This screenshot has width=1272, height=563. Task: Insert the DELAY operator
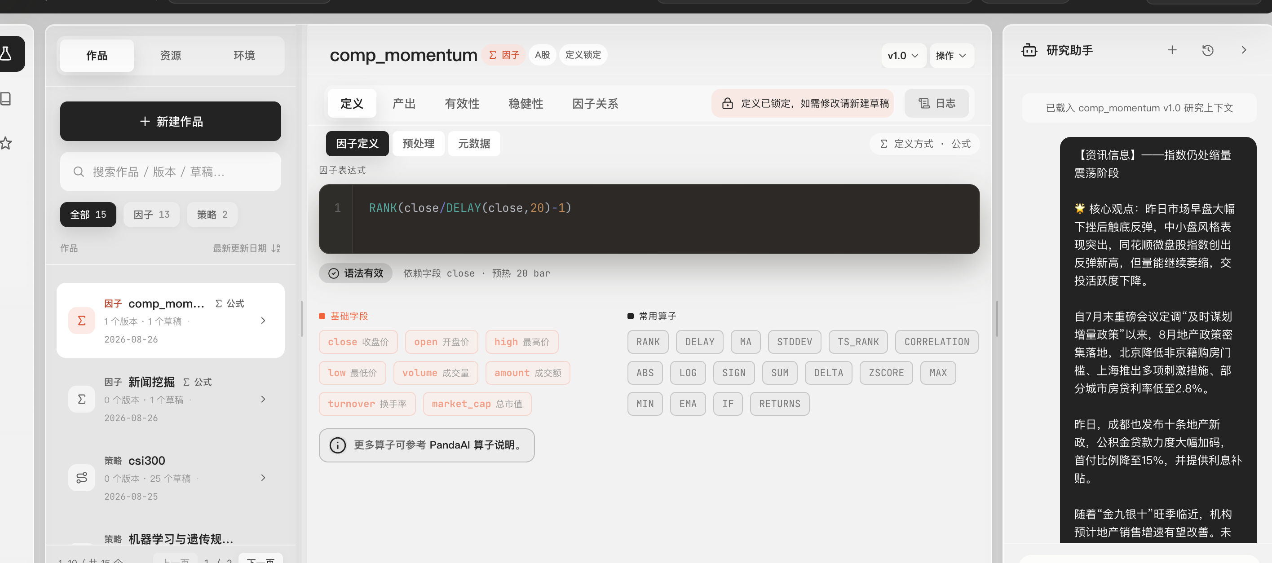click(x=700, y=342)
